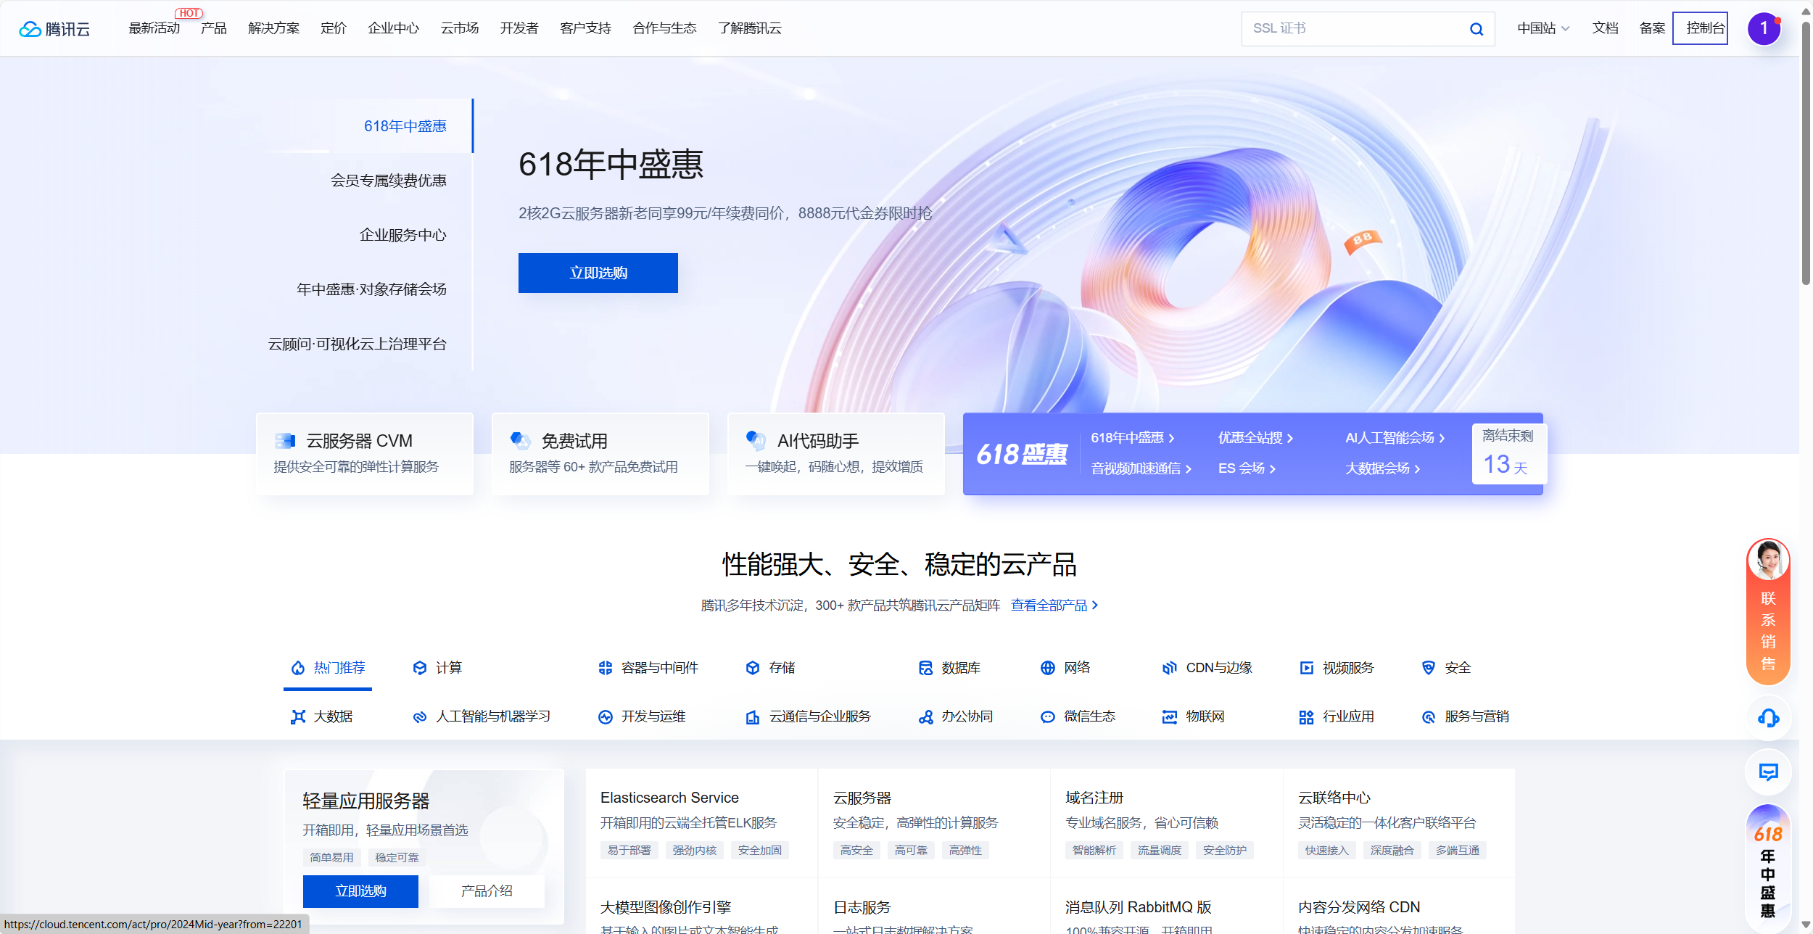Click the 云服务器 CVM server icon
The width and height of the screenshot is (1813, 934).
coord(285,440)
